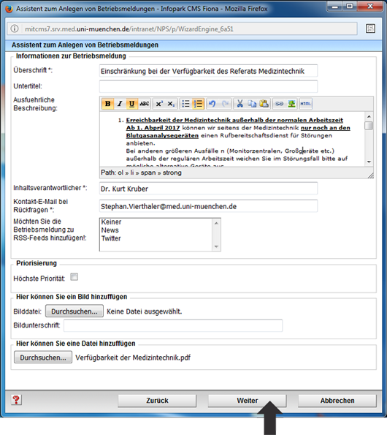387x435 pixels.
Task: Click description editor scrollbar thumb
Action: point(369,126)
